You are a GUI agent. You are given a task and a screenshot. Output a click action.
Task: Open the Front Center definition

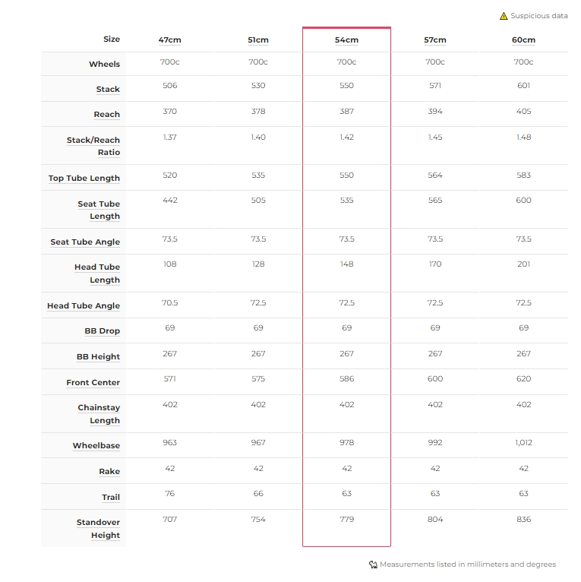pyautogui.click(x=93, y=383)
